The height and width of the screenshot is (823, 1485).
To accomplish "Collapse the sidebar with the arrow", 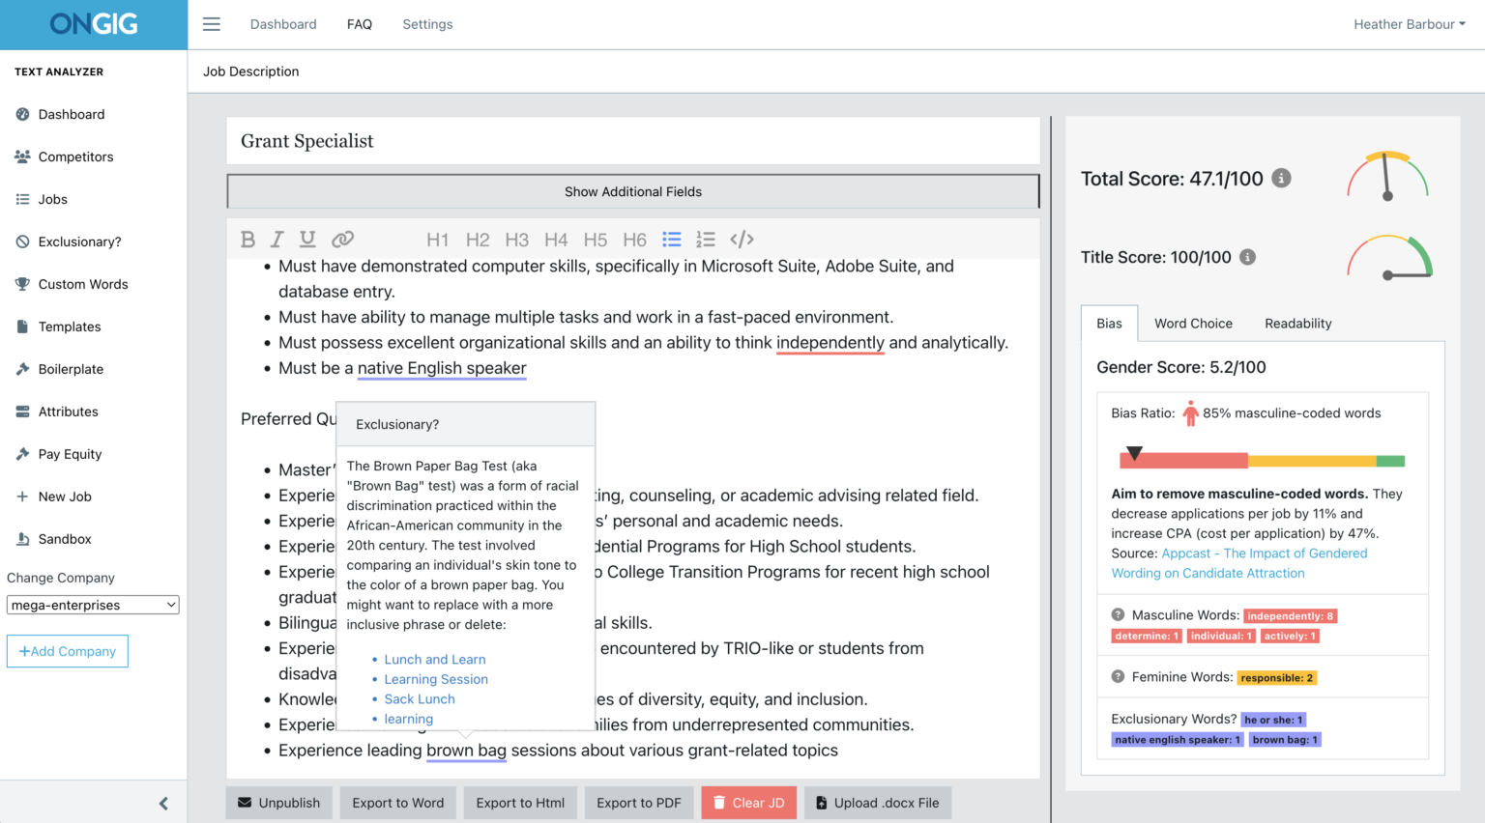I will [x=163, y=804].
